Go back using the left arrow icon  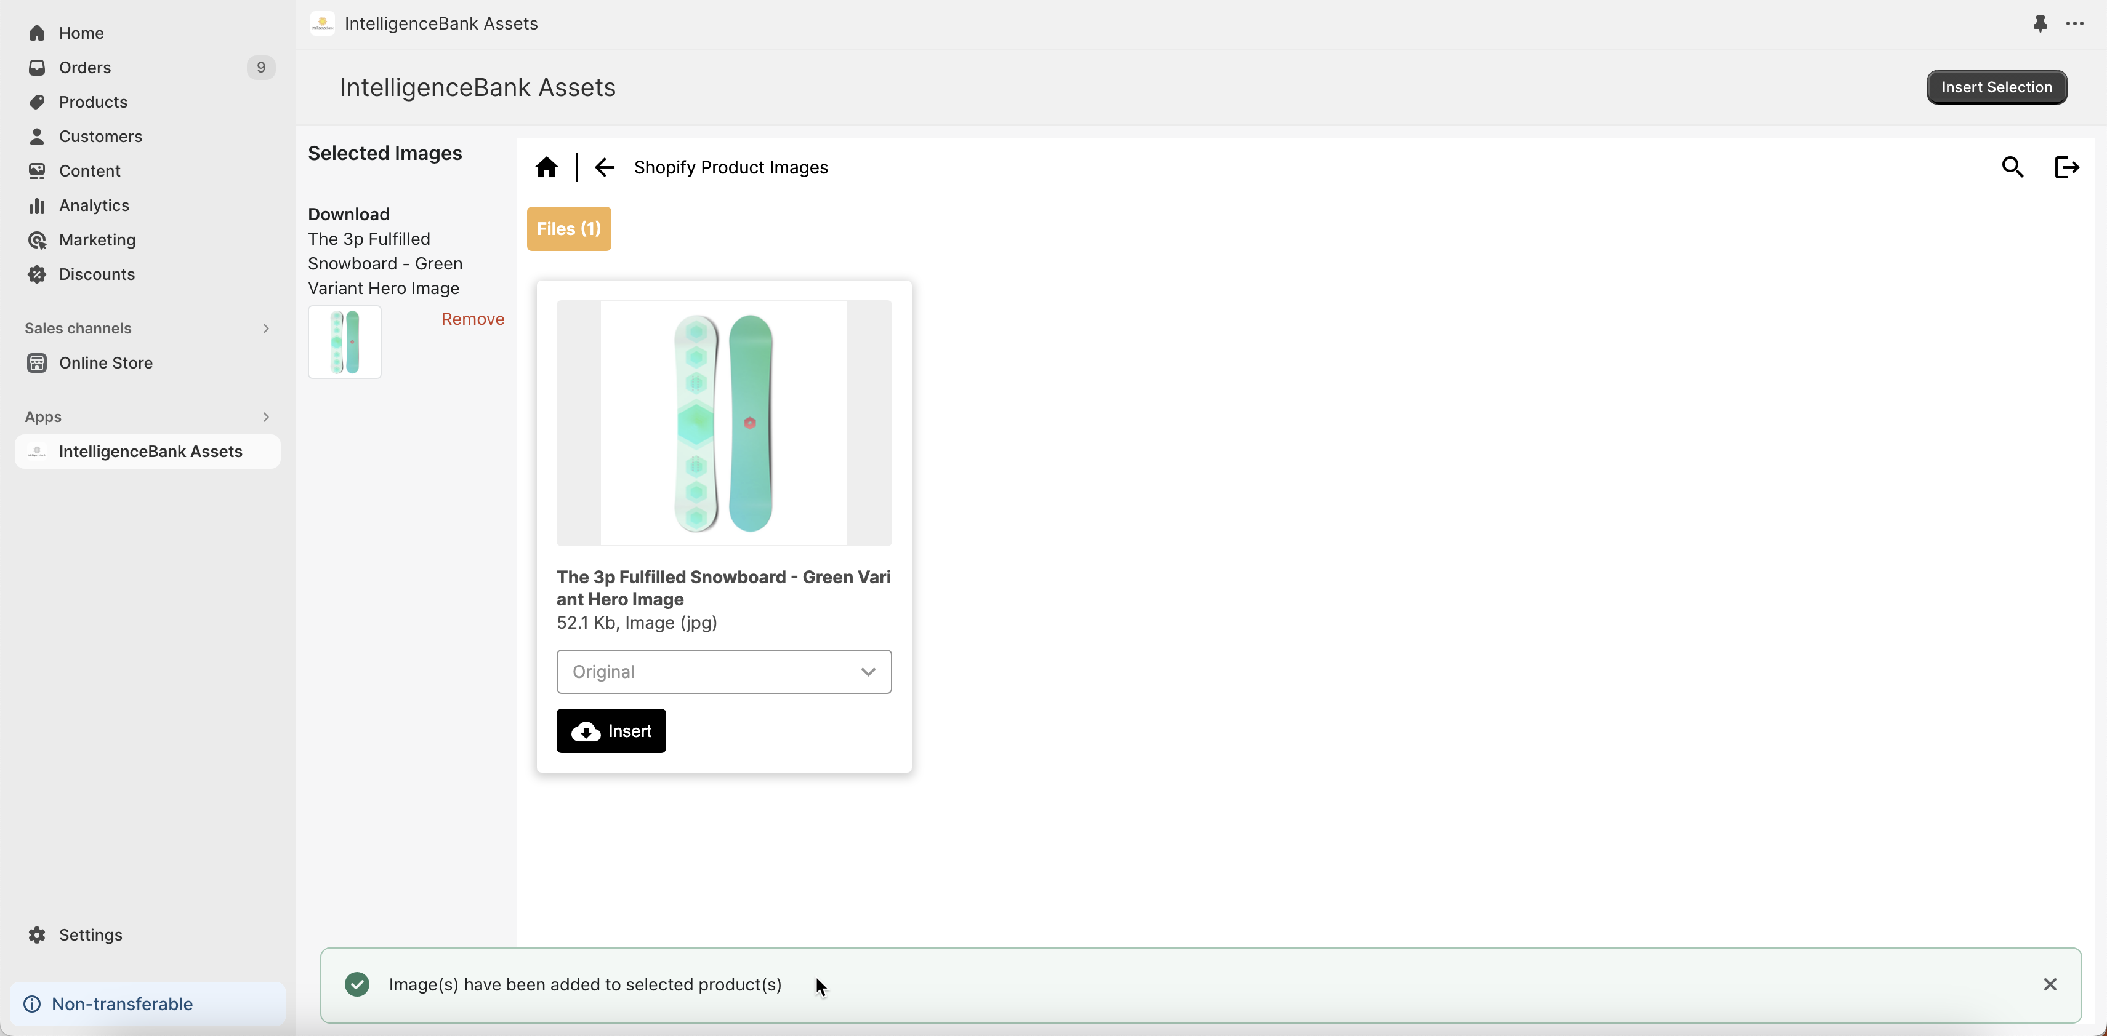tap(603, 167)
